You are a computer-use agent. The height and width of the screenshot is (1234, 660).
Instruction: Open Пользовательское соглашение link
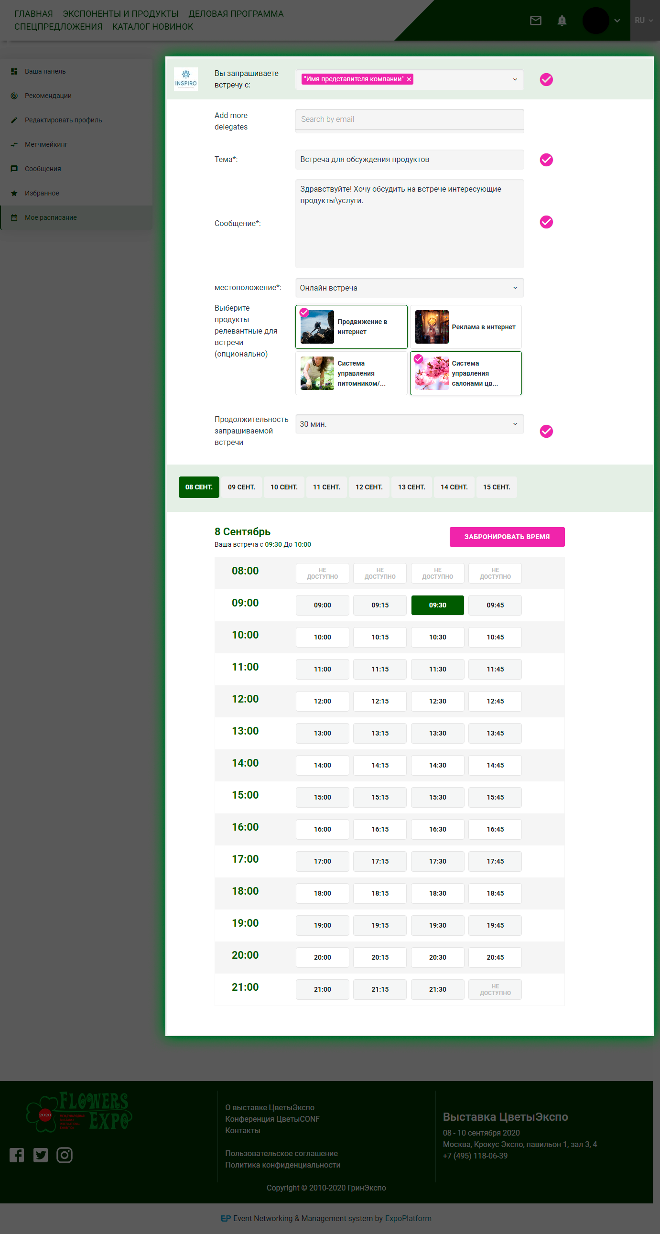click(x=281, y=1154)
